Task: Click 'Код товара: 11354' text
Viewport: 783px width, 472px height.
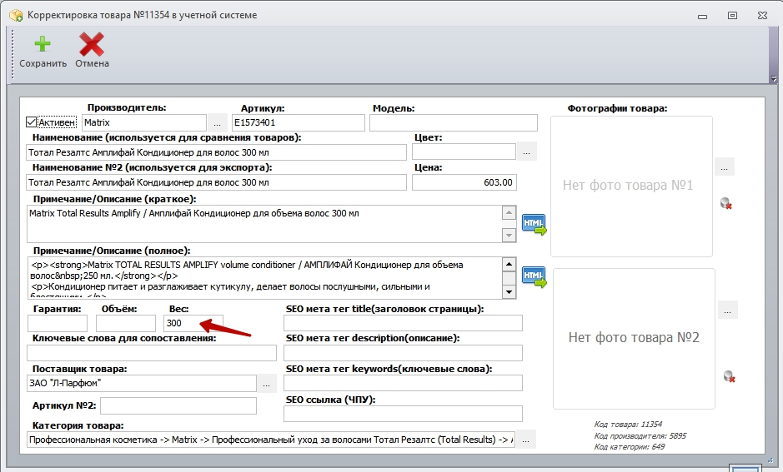Action: point(628,425)
